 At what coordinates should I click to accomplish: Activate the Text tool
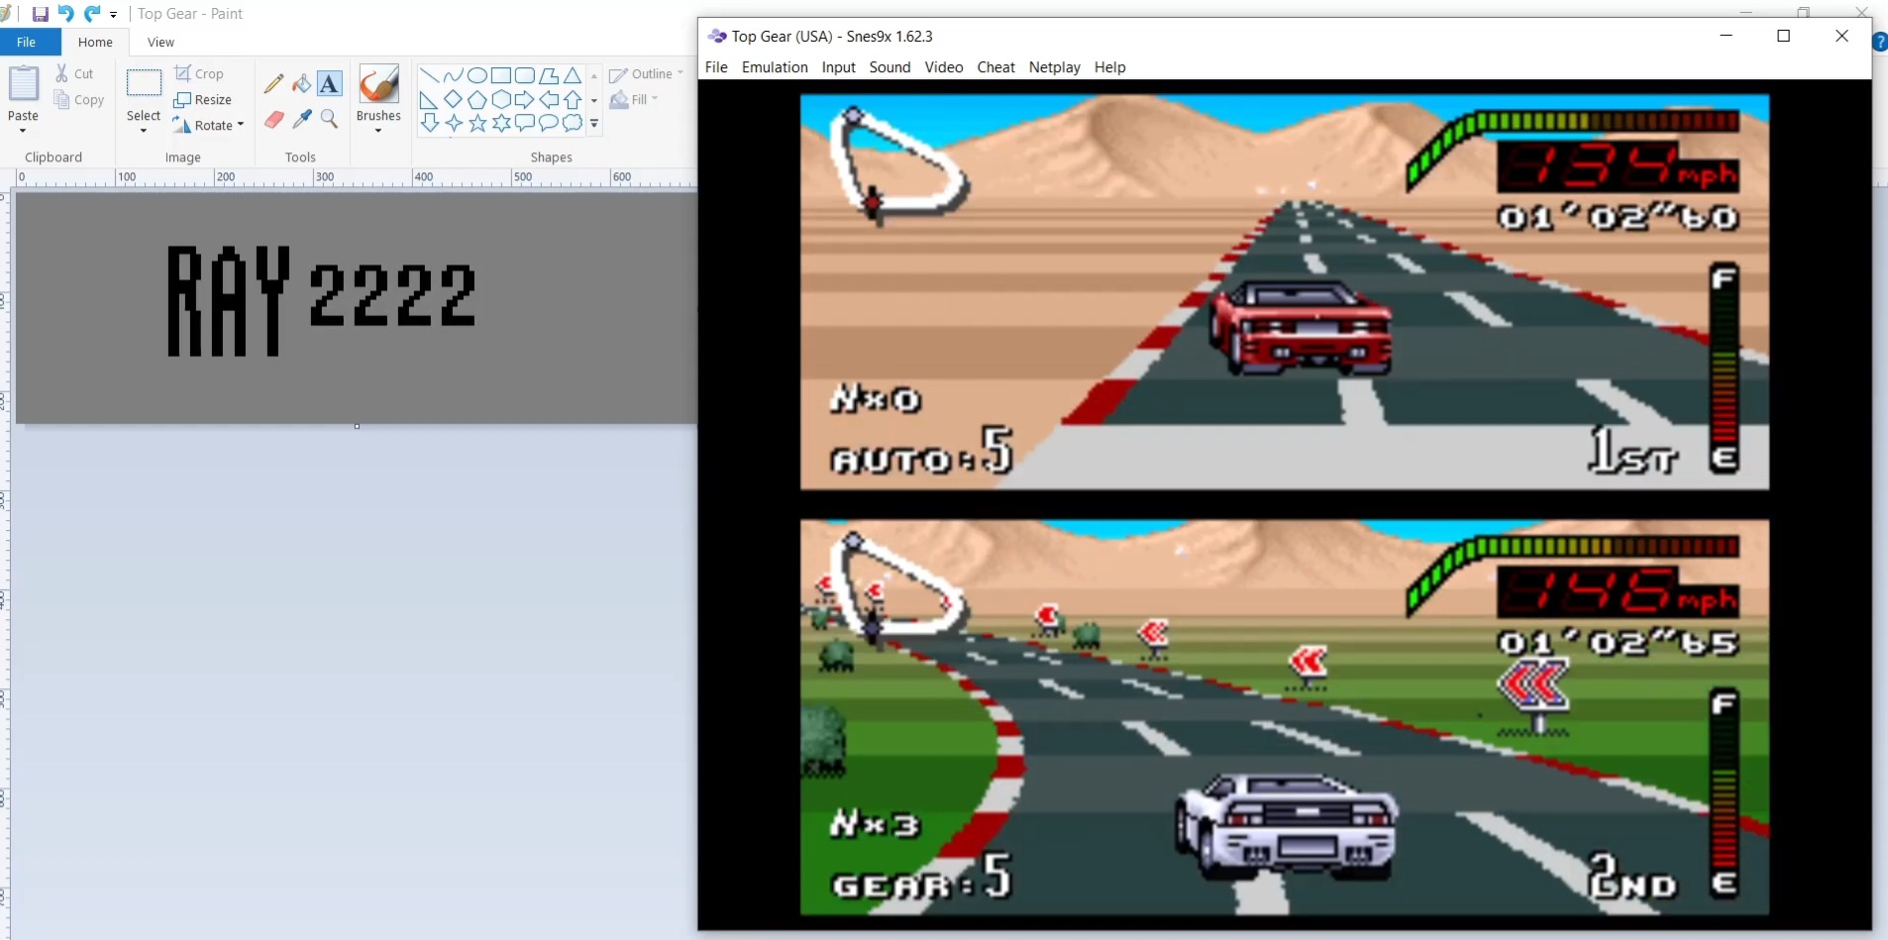point(330,84)
